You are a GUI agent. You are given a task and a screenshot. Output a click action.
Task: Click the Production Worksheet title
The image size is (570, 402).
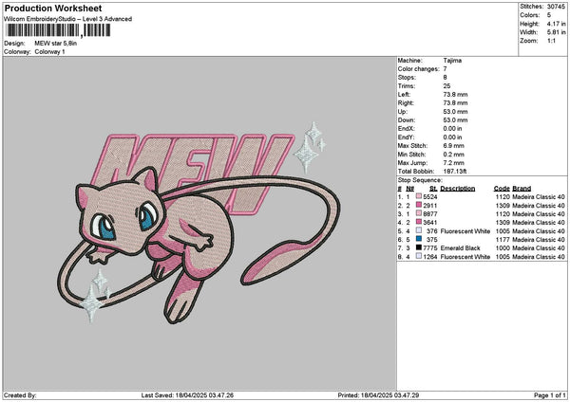[53, 8]
